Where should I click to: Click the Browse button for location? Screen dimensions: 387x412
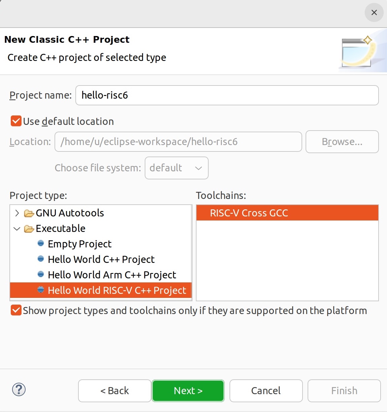[x=342, y=142]
